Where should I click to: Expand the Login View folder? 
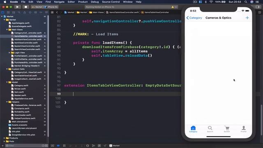9,53
